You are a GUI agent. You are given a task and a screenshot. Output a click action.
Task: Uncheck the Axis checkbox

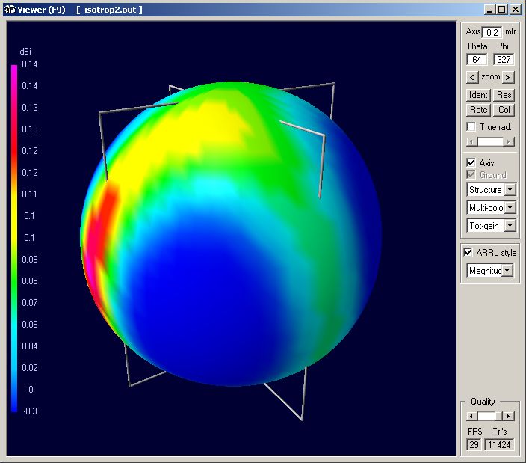pos(471,162)
